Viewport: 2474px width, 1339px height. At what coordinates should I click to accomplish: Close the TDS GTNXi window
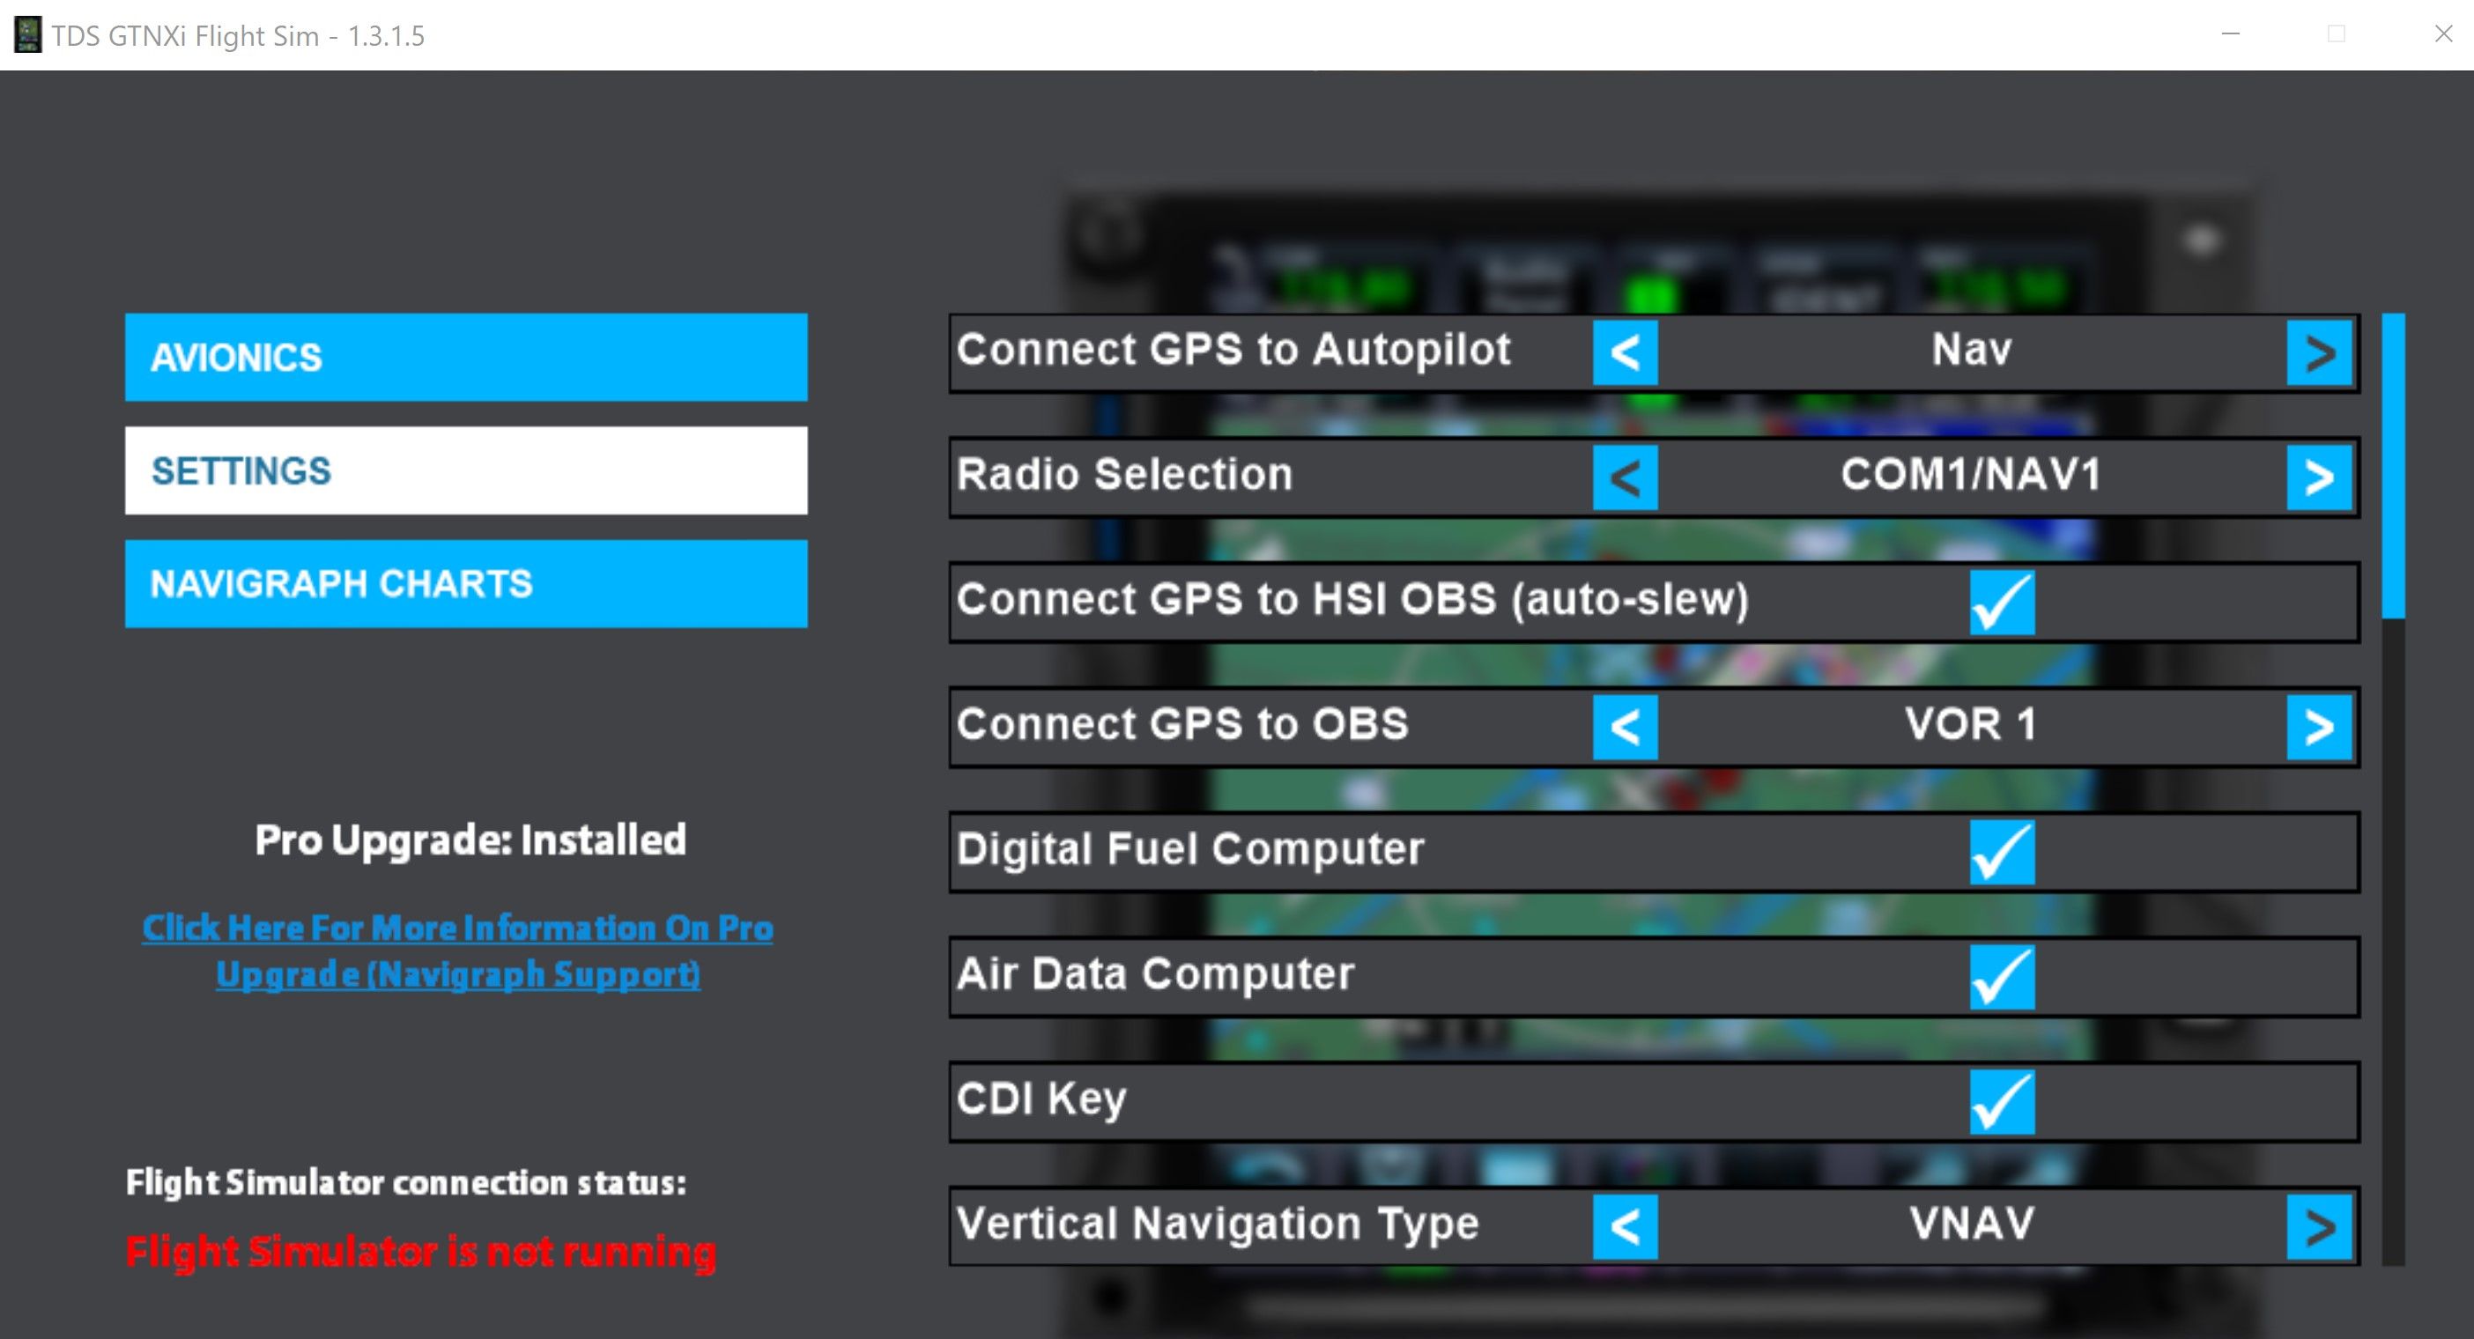click(2443, 34)
